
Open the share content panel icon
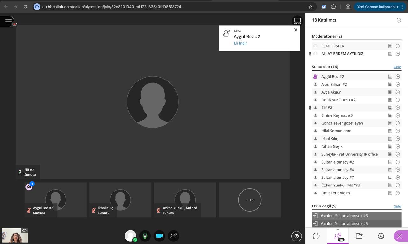tap(359, 236)
